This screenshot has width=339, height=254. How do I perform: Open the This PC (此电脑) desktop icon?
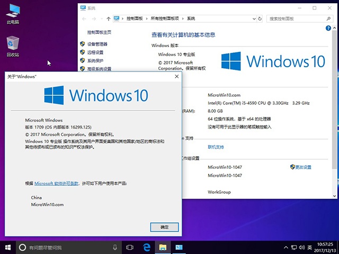[x=13, y=13]
